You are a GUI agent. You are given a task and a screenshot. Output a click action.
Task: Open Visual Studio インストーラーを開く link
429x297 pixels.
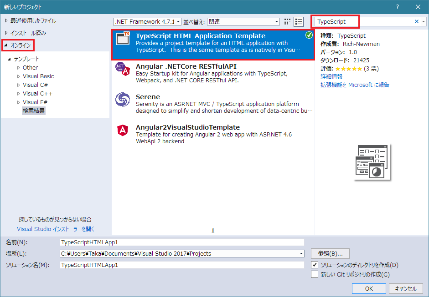[x=56, y=229]
